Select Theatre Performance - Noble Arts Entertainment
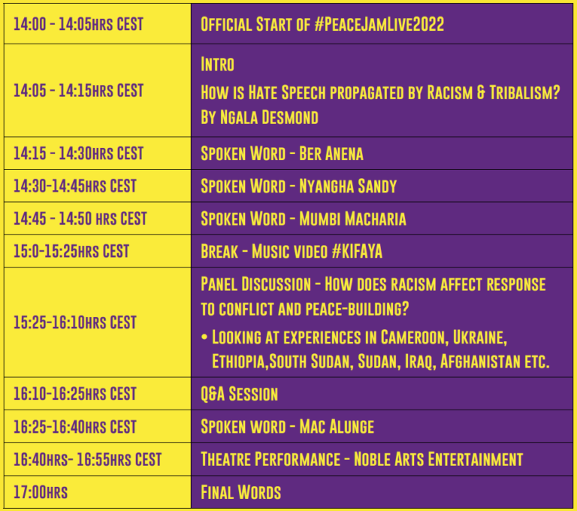 coord(361,459)
